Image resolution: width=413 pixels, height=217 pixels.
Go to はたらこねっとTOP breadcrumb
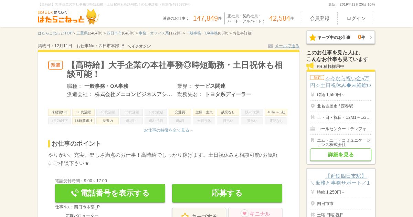coord(55,33)
